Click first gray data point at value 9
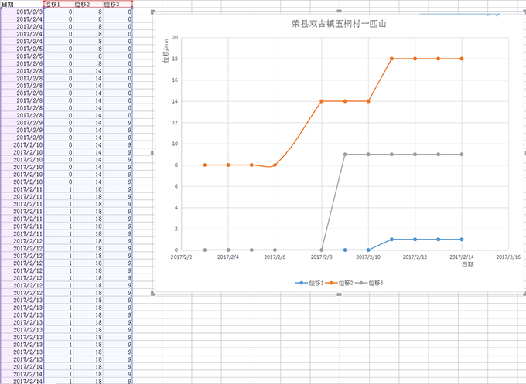Screen dimensions: 526x384 click(345, 154)
